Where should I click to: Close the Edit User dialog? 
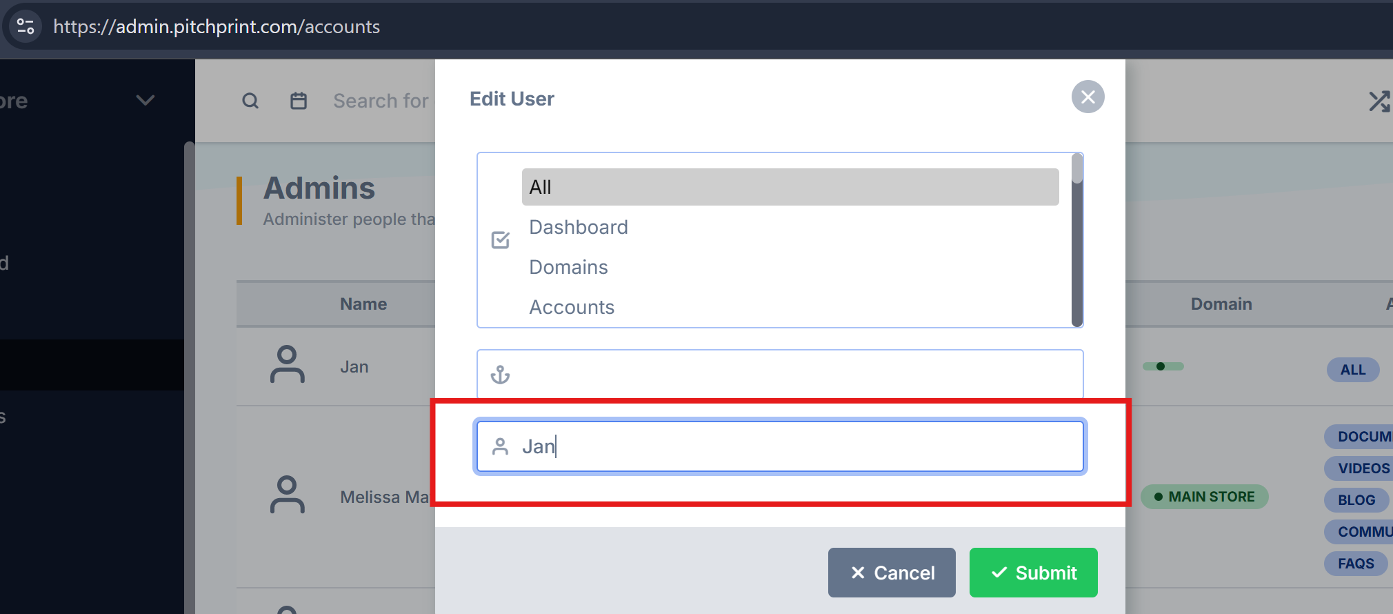1088,97
